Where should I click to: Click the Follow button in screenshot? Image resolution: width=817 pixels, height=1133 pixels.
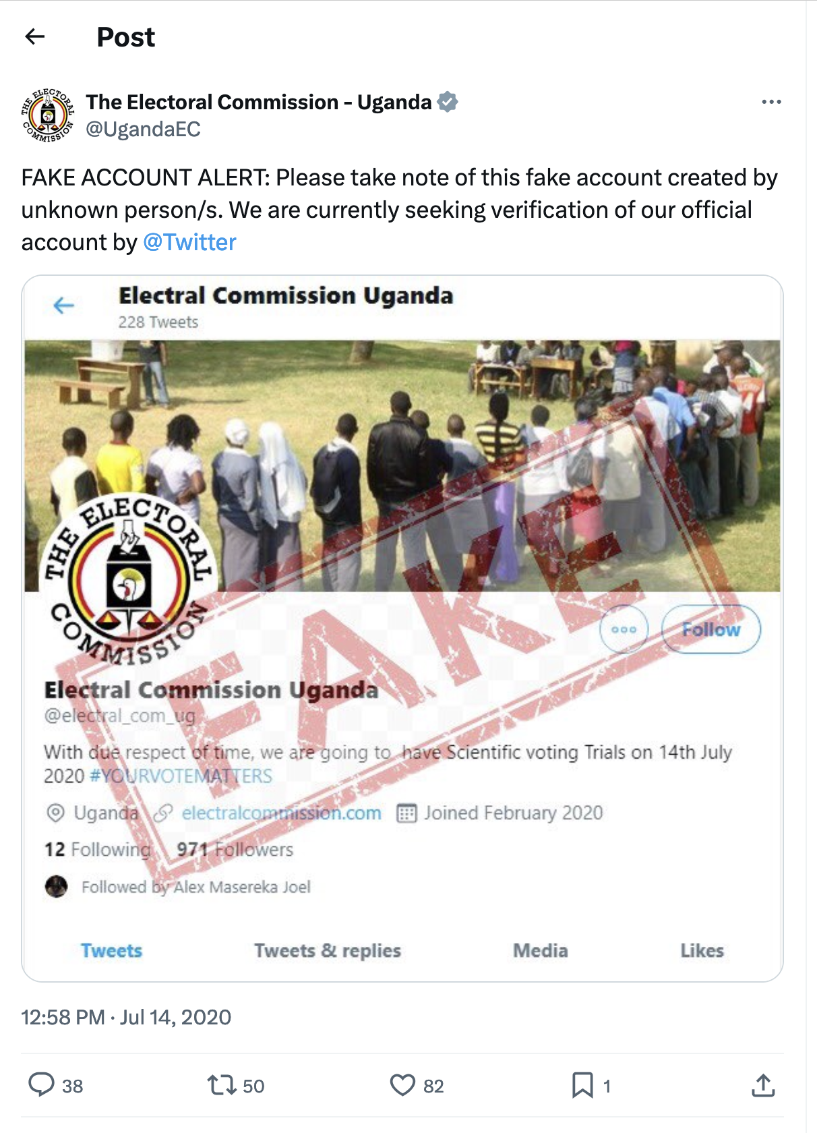tap(711, 629)
